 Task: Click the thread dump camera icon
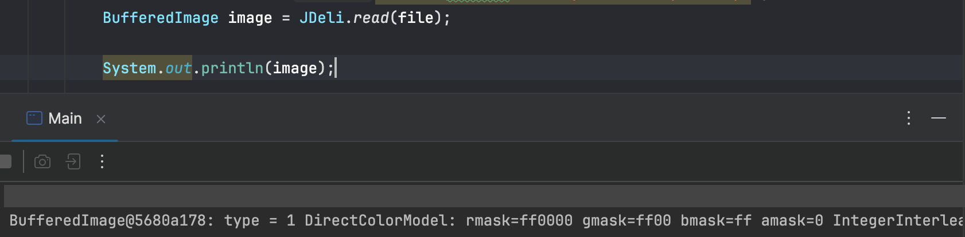tap(42, 162)
